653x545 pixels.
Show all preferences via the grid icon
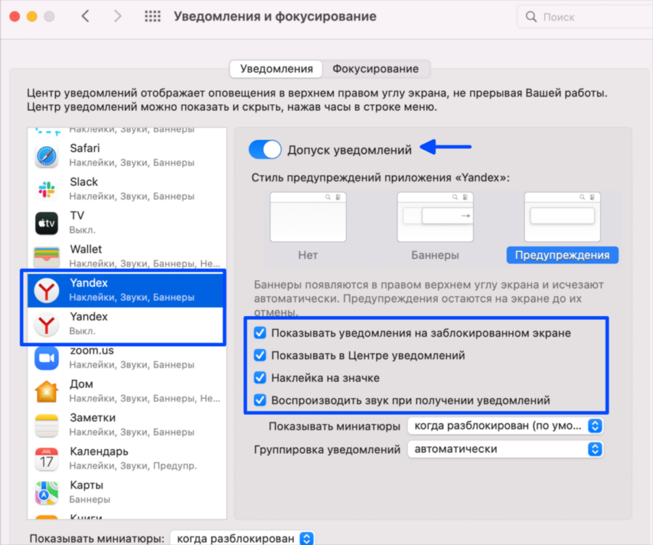pyautogui.click(x=152, y=16)
